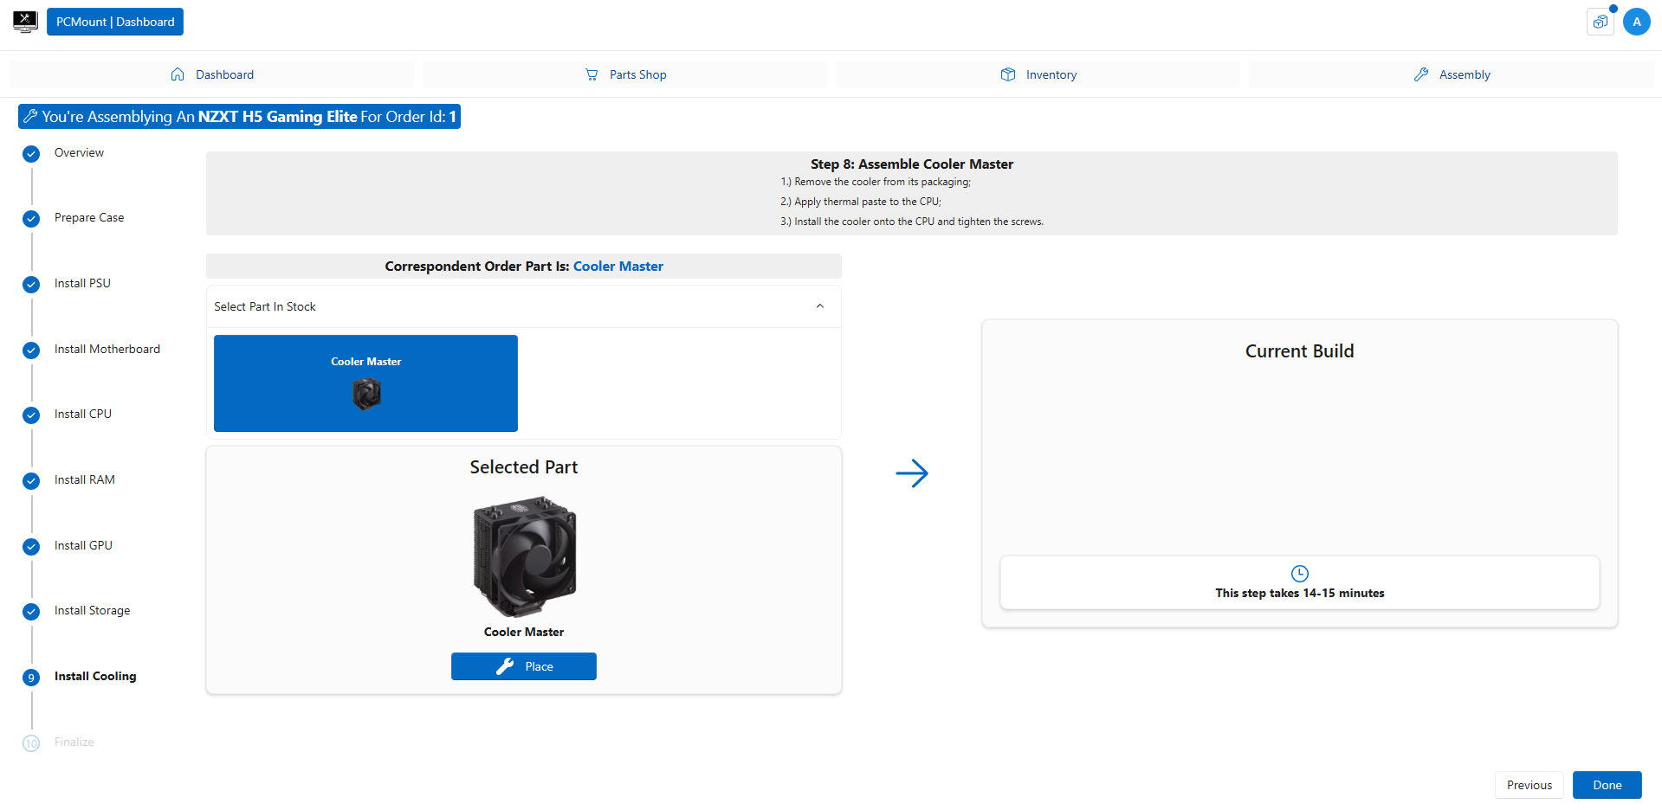1662x810 pixels.
Task: Select the Install CPU check circle
Action: [x=31, y=415]
